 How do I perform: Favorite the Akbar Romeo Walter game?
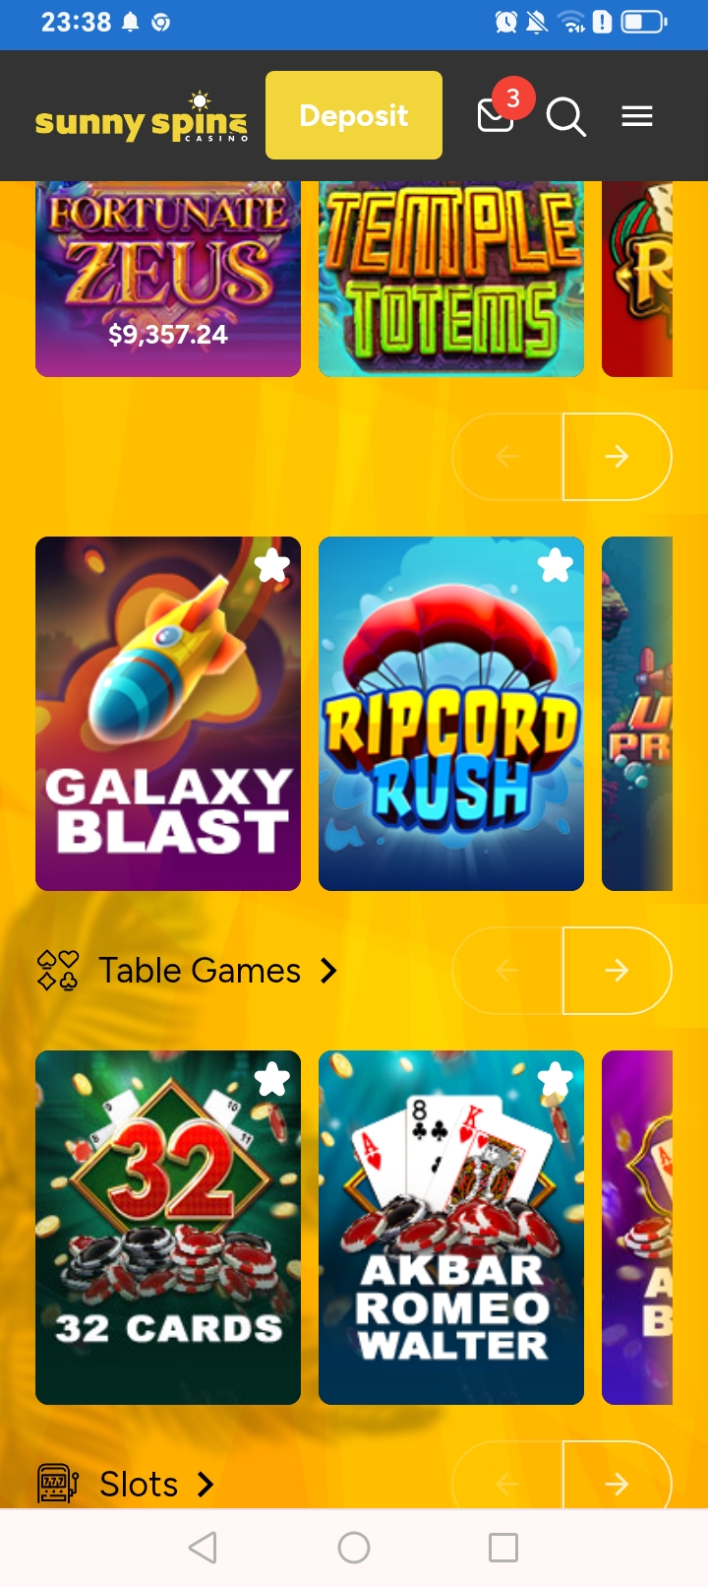555,1080
